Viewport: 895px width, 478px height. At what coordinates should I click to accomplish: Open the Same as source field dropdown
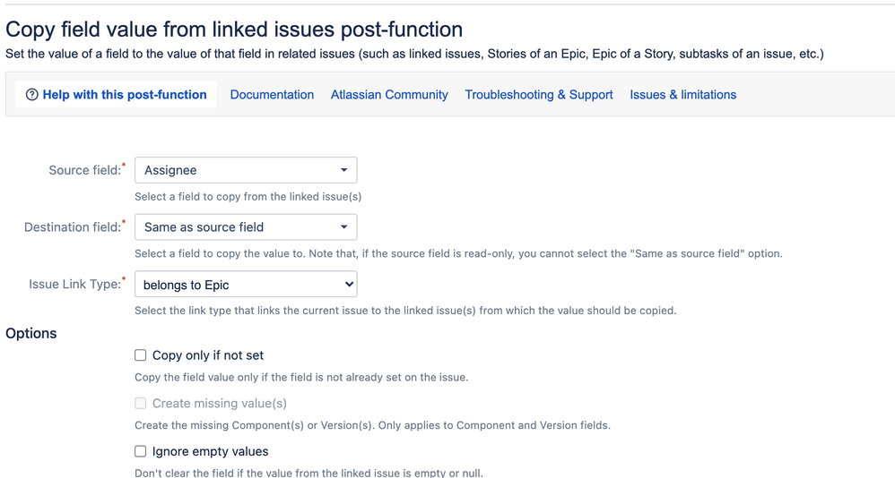(x=246, y=227)
